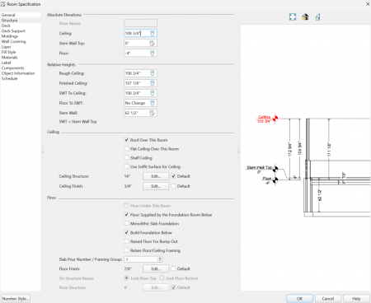Click the Number Style button
This screenshot has width=371, height=303.
[16, 299]
